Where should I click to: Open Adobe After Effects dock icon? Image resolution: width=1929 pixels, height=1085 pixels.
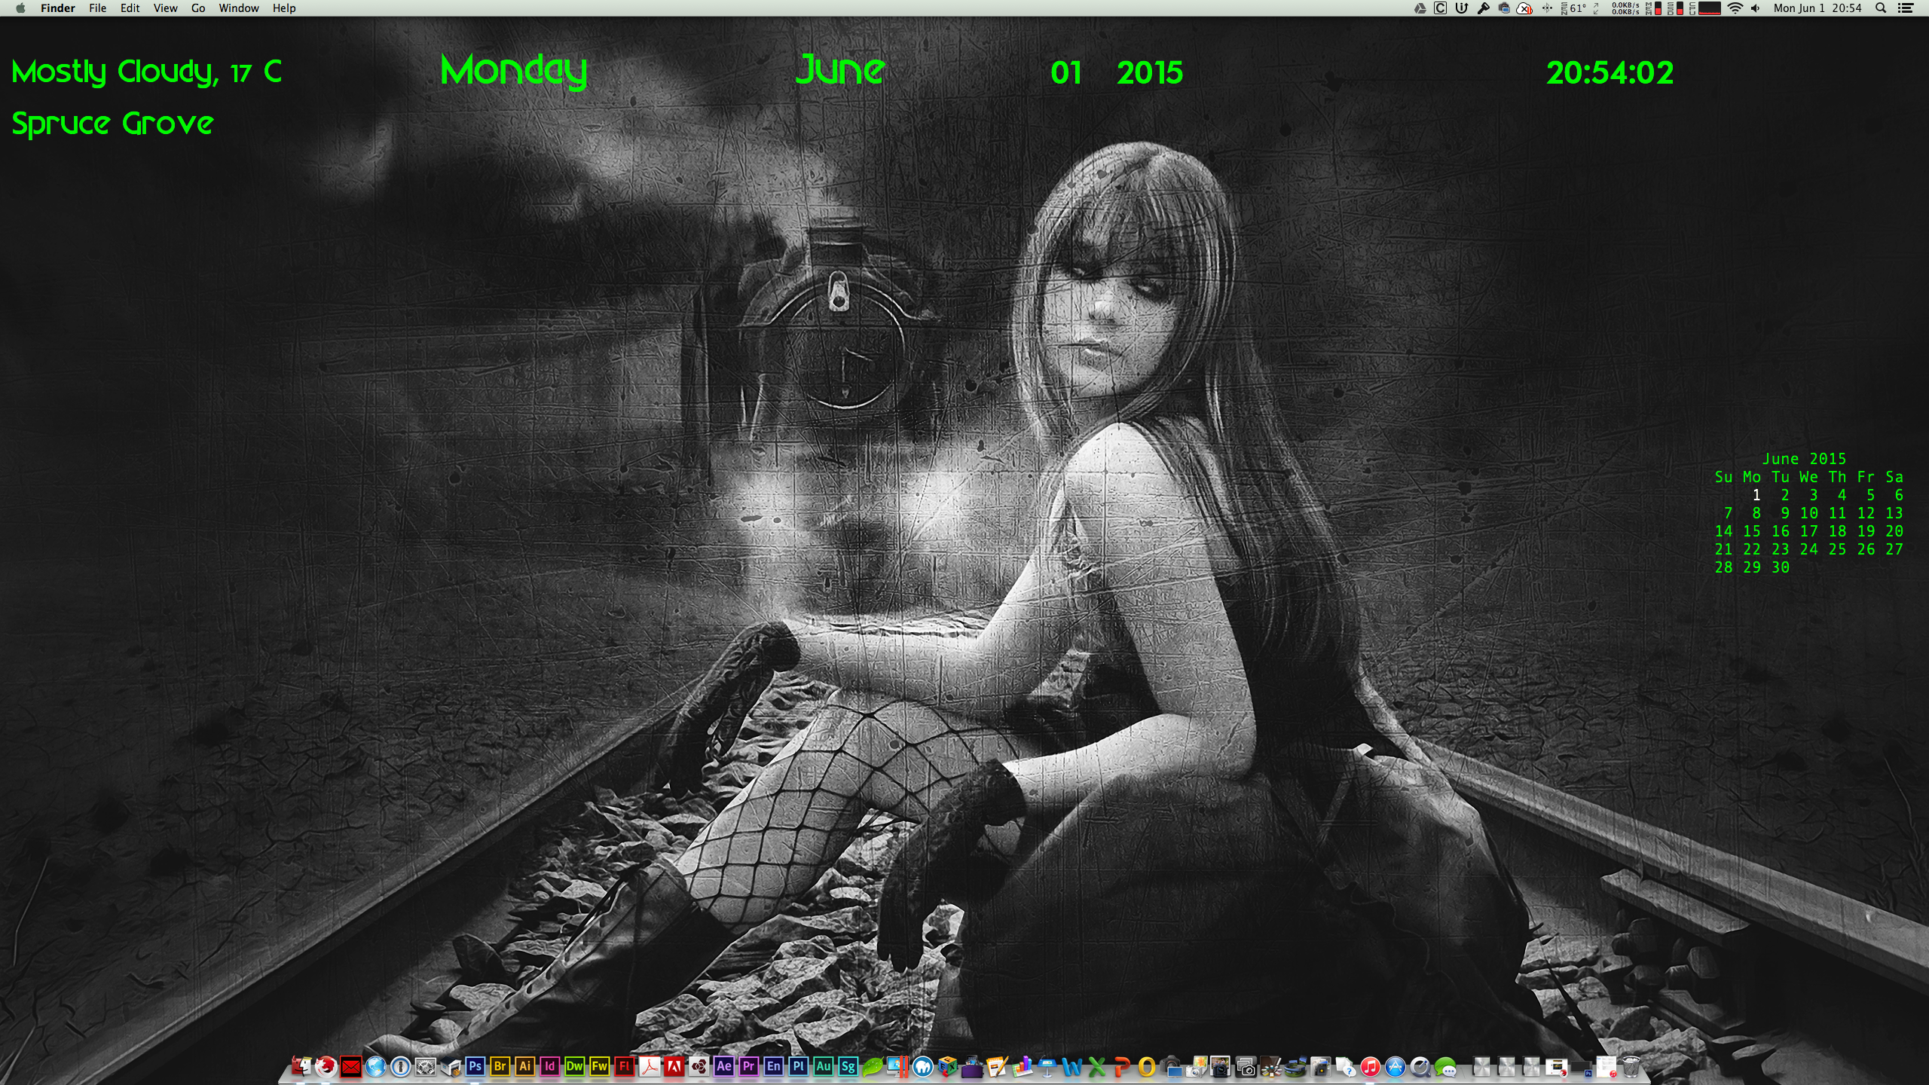tap(723, 1066)
